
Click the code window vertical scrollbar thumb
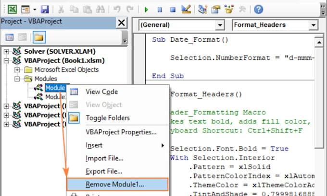(x=319, y=98)
